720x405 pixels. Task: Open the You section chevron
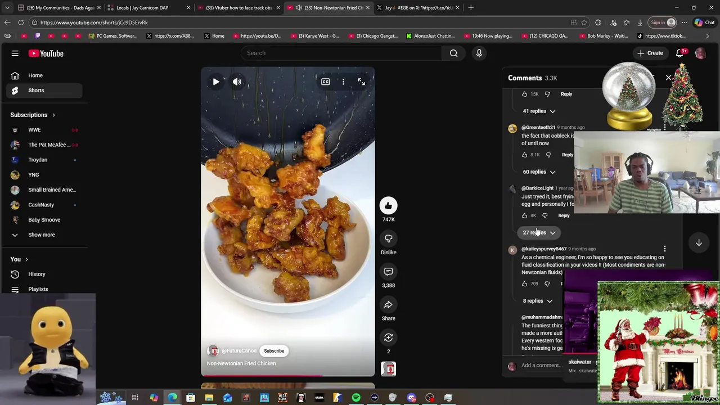click(26, 259)
